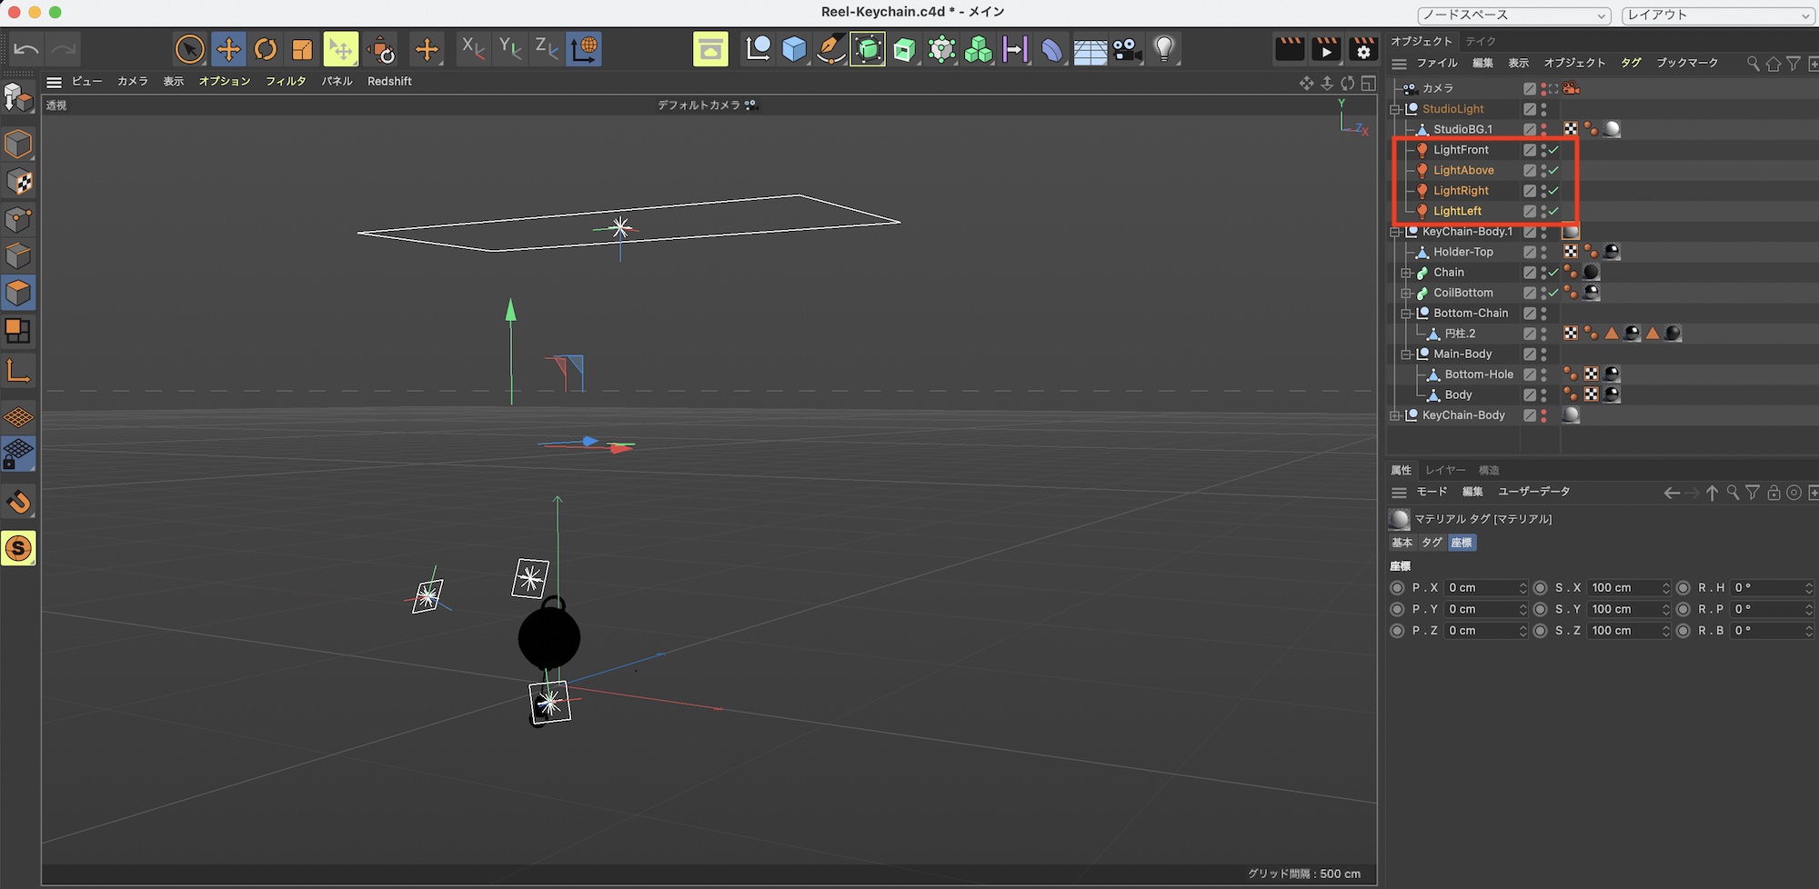Click the Undo arrow icon
The height and width of the screenshot is (889, 1819).
pos(26,49)
